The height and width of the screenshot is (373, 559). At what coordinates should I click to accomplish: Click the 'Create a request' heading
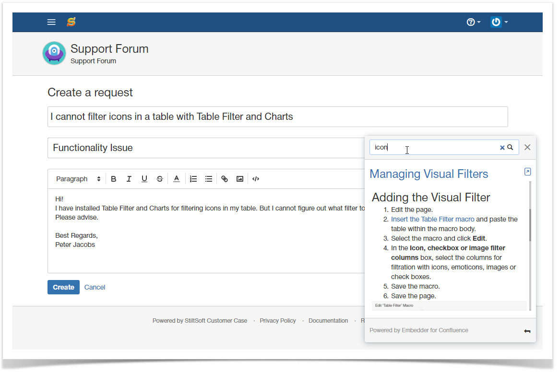[x=90, y=93]
